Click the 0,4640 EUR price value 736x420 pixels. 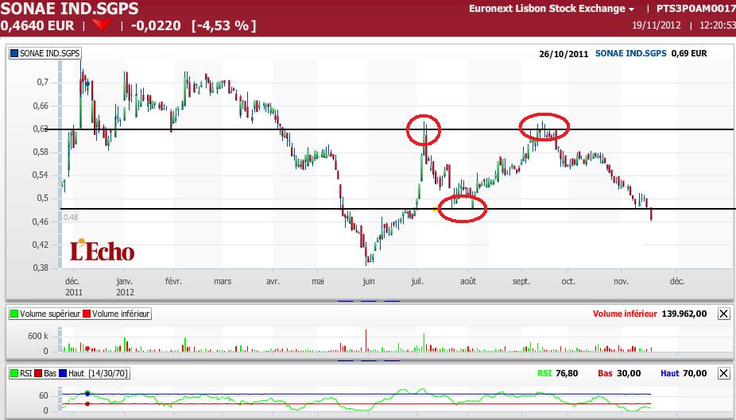(37, 25)
